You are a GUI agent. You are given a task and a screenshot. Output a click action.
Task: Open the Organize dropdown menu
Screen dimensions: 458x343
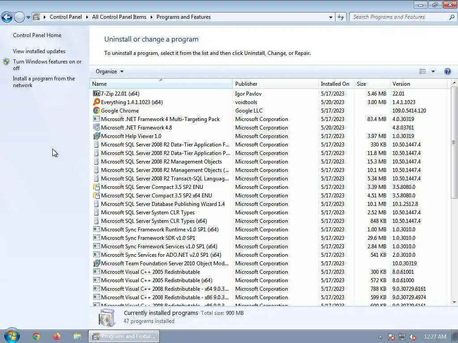[x=110, y=71]
